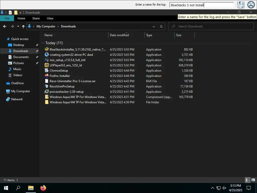Sort by the Name column header
This screenshot has width=257, height=193.
pos(48,35)
